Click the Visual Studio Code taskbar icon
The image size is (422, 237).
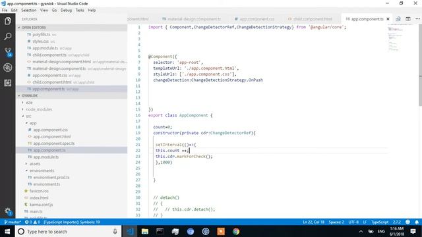point(130,231)
